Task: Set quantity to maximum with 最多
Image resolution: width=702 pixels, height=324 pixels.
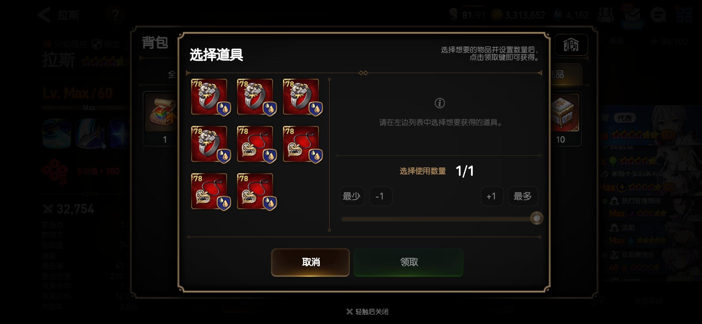Action: point(523,196)
